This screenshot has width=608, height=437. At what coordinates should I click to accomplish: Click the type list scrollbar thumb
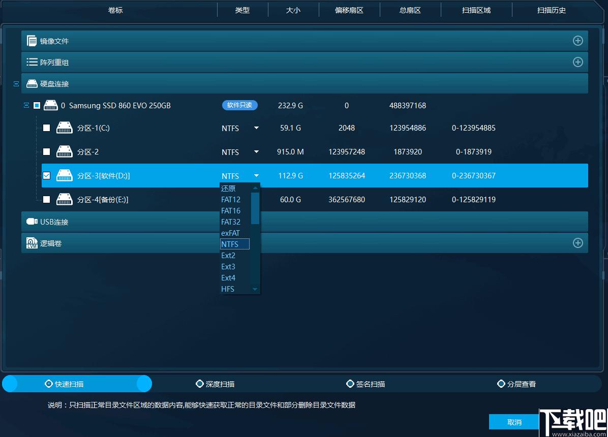click(255, 208)
